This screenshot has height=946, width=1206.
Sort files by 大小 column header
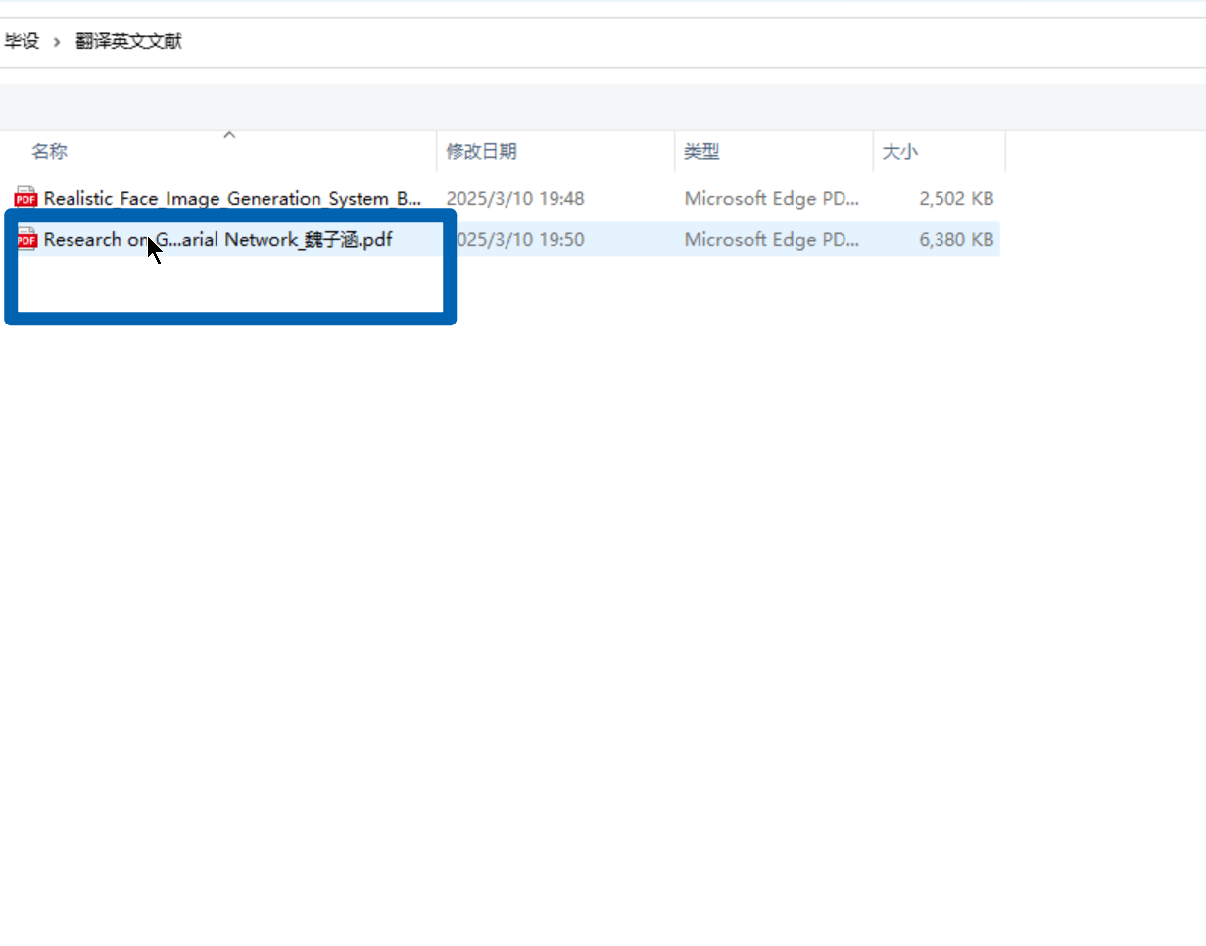[900, 152]
